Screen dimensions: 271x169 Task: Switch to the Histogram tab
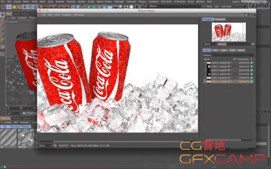[220, 19]
